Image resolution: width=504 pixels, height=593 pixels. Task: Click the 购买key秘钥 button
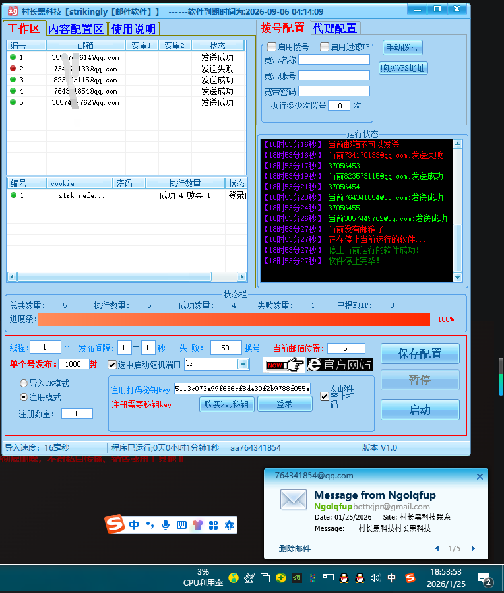pos(227,404)
